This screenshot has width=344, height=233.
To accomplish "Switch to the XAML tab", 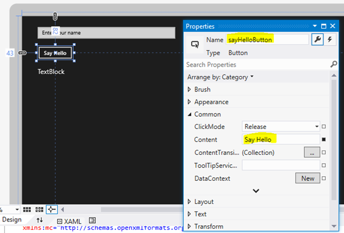I will (69, 221).
